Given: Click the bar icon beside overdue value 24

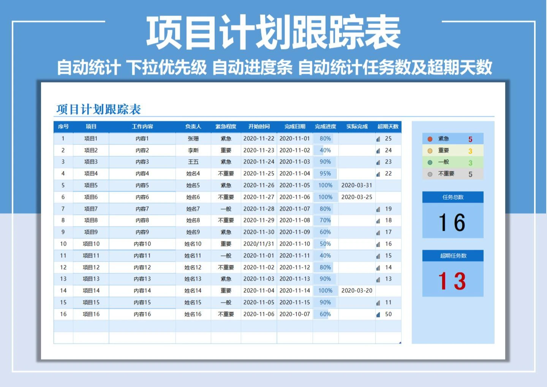Looking at the screenshot, I should pos(378,151).
